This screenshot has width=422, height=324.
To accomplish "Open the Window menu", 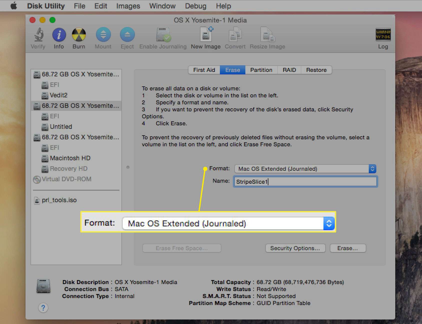I will 162,6.
